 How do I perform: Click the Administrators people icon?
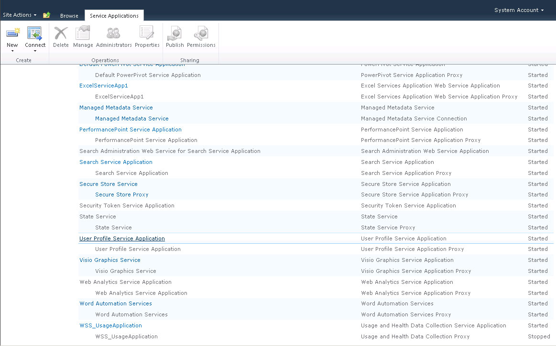click(113, 33)
